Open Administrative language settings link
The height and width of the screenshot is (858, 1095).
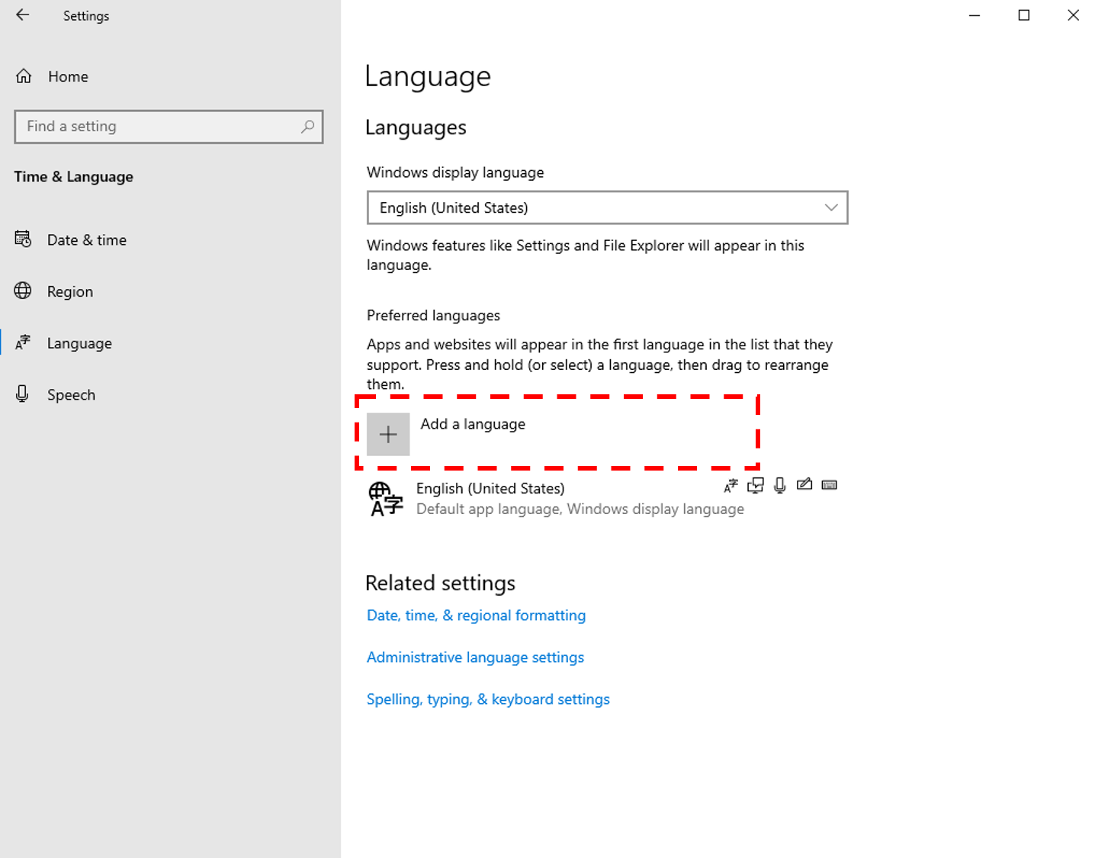click(x=475, y=657)
